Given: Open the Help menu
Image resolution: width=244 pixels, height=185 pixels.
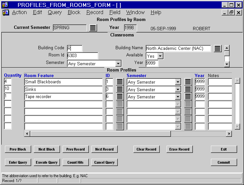Looking at the screenshot, I should pos(156,12).
